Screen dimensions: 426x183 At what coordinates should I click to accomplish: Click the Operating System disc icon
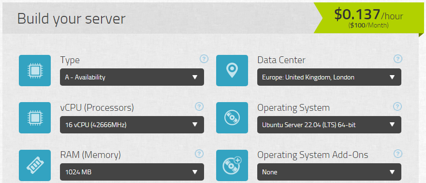(232, 118)
